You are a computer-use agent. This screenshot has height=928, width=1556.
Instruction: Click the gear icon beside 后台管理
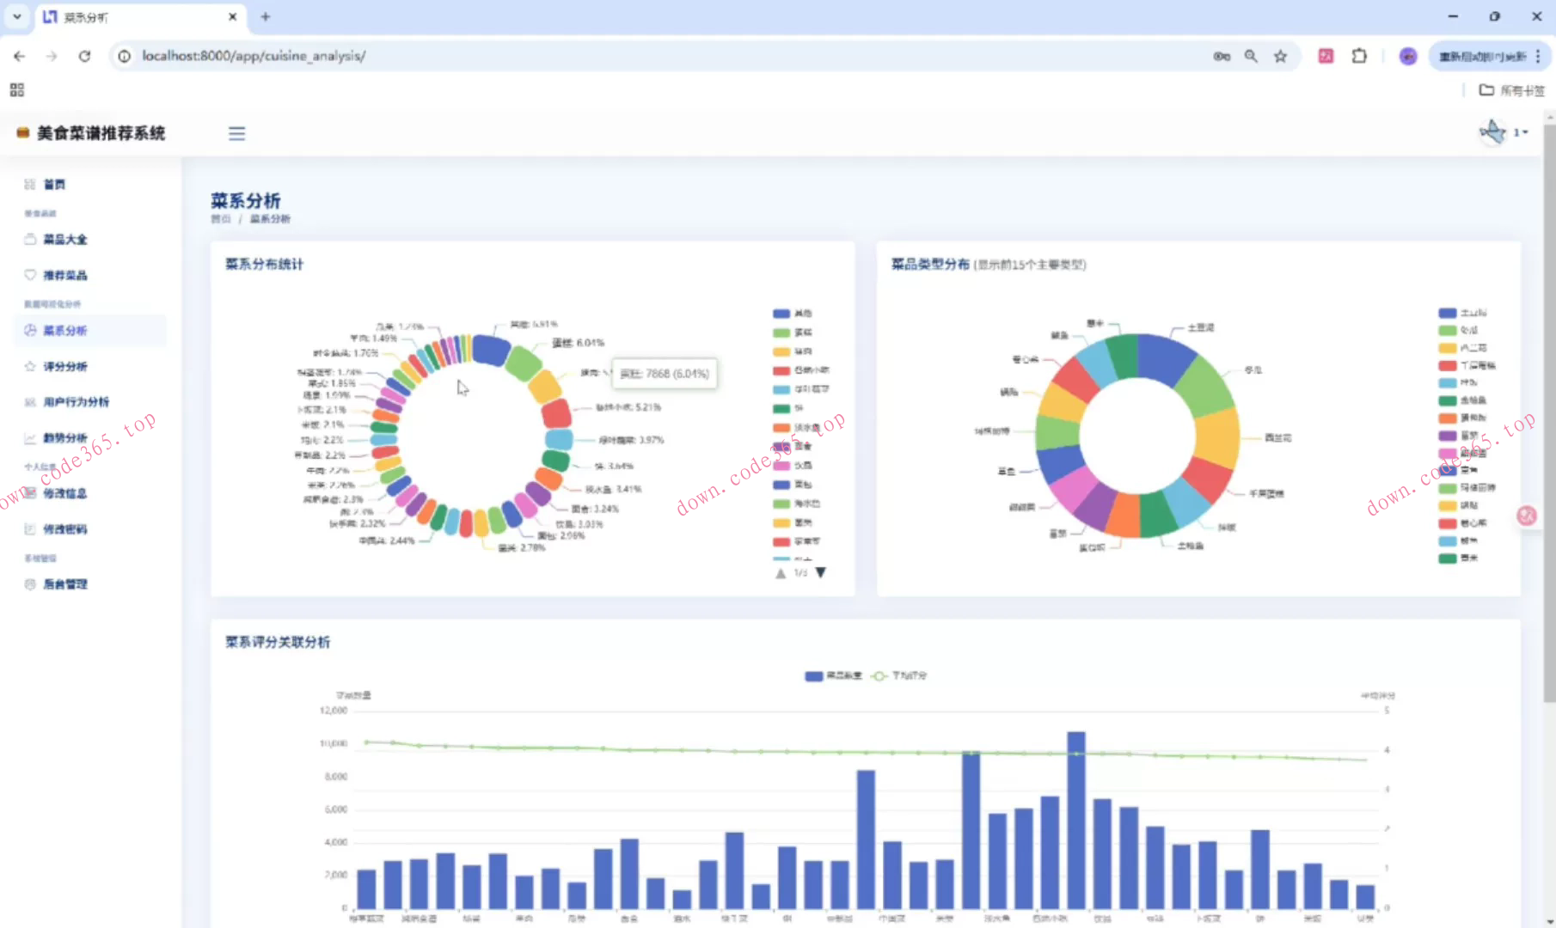(30, 584)
